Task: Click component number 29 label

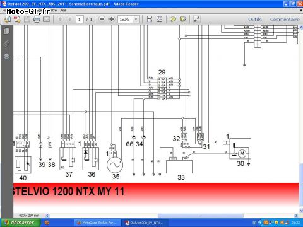Action: pos(162,73)
